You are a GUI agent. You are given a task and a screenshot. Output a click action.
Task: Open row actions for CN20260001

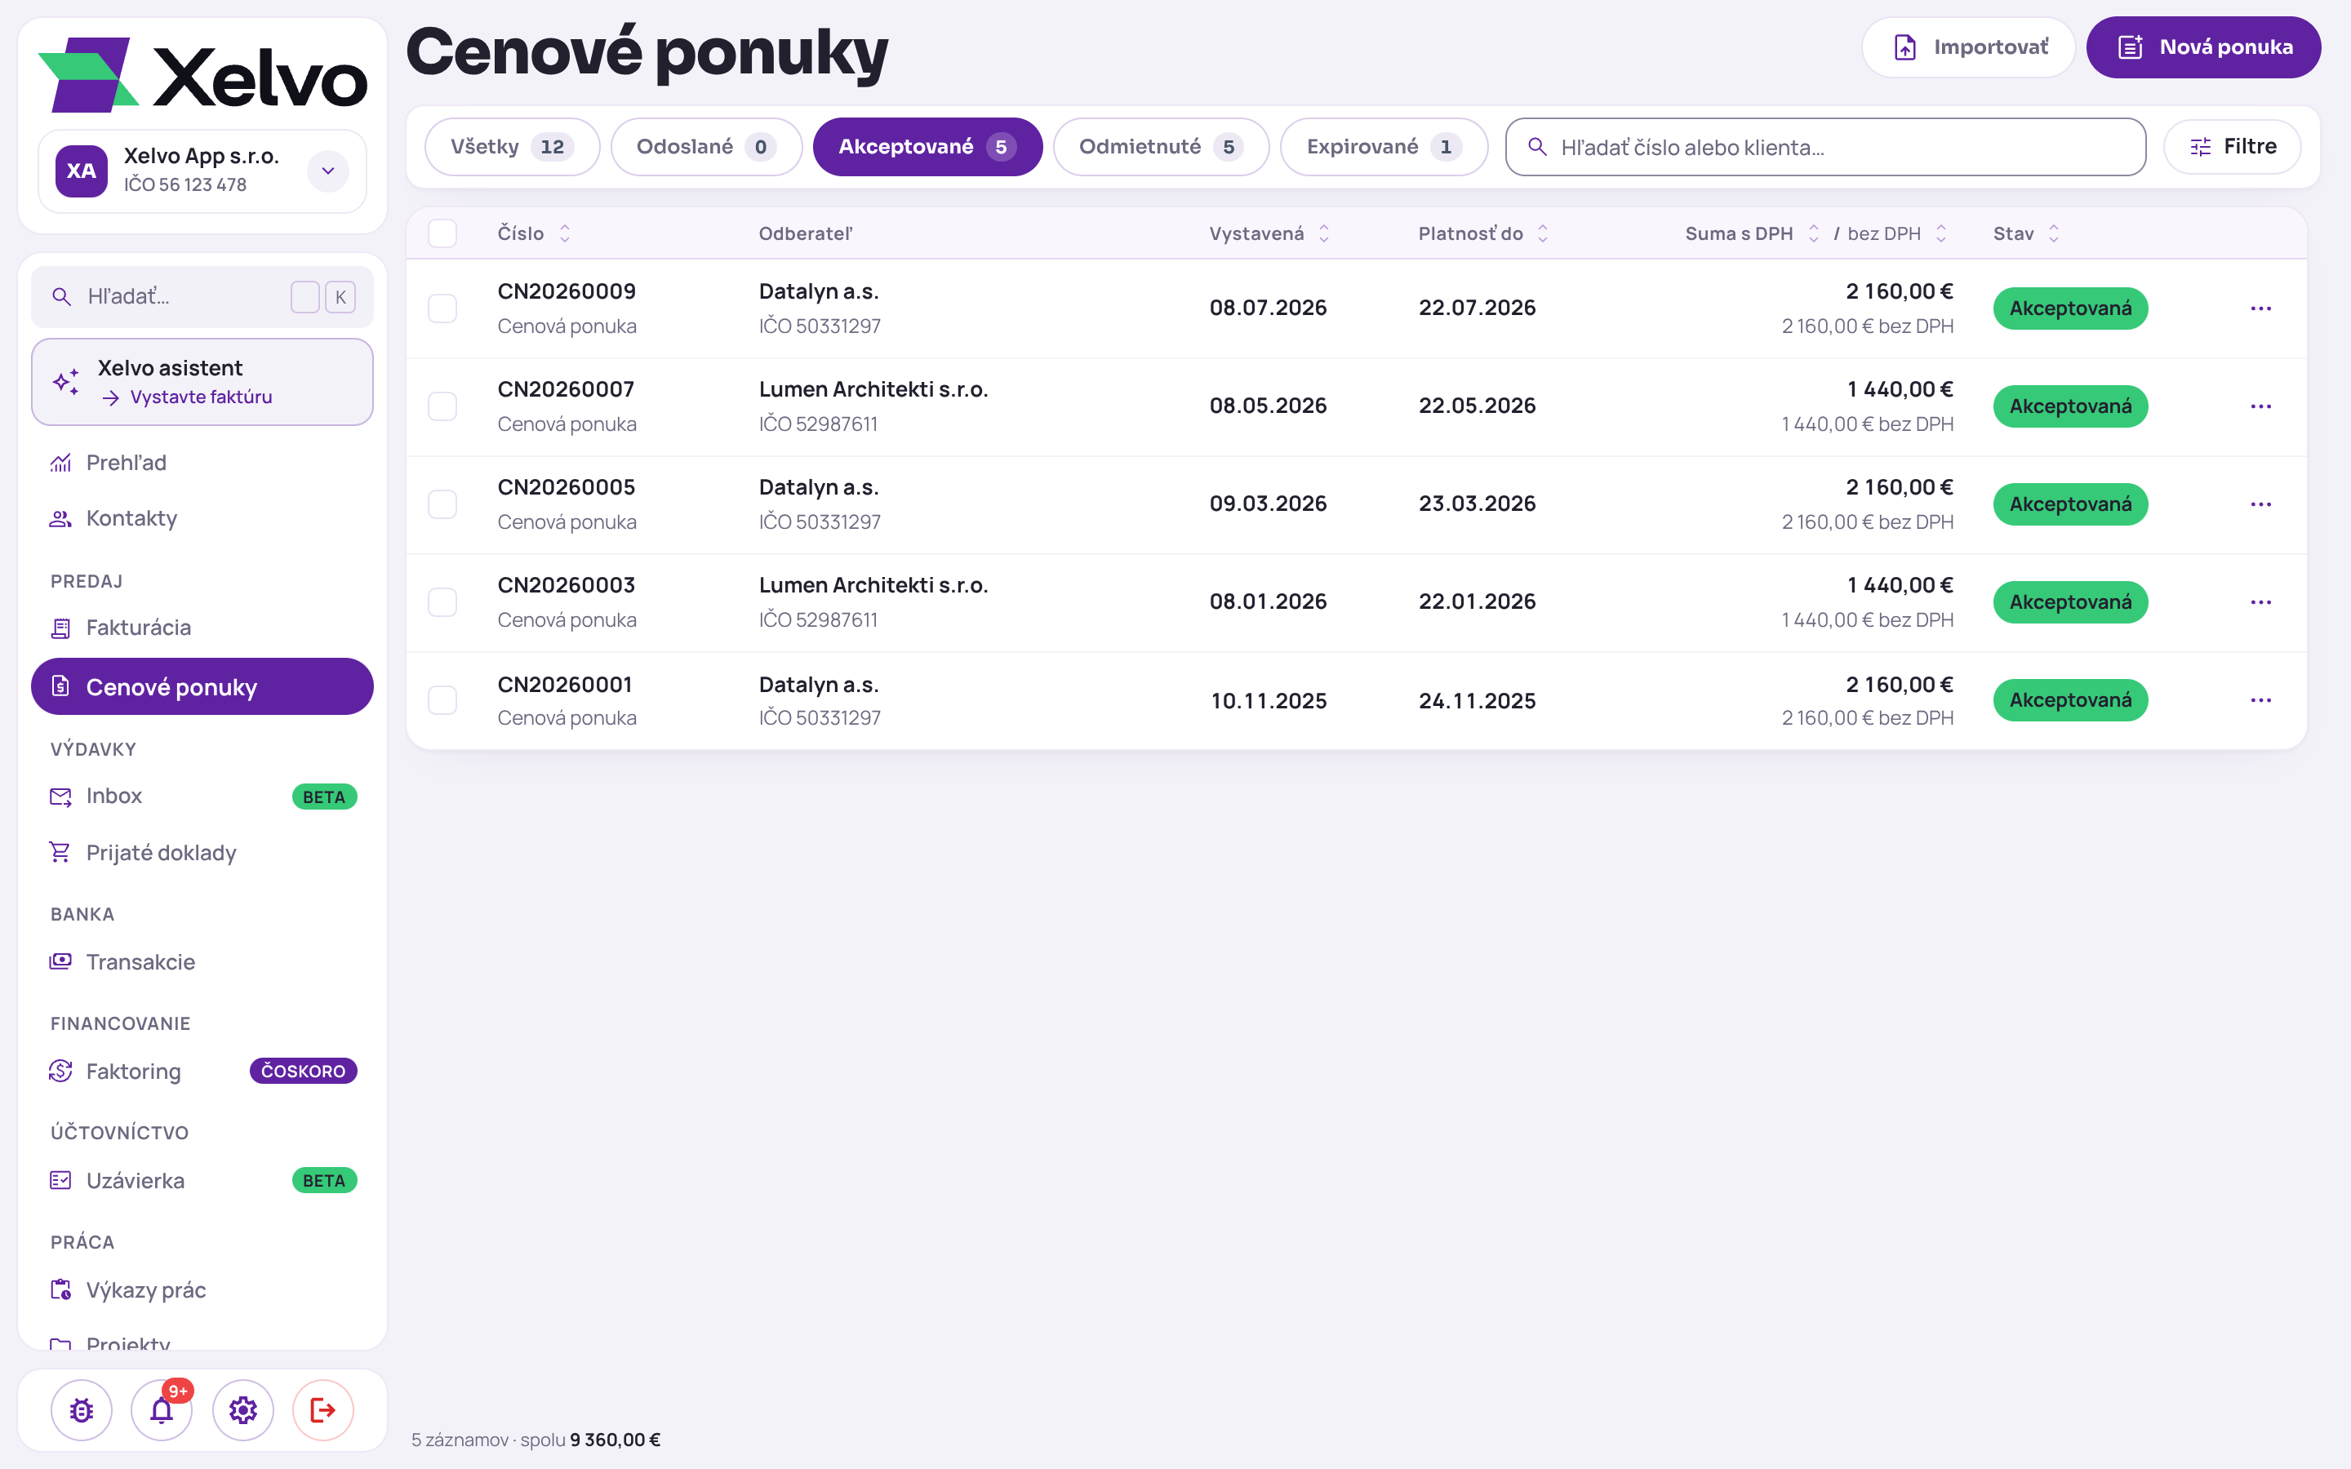(2260, 700)
